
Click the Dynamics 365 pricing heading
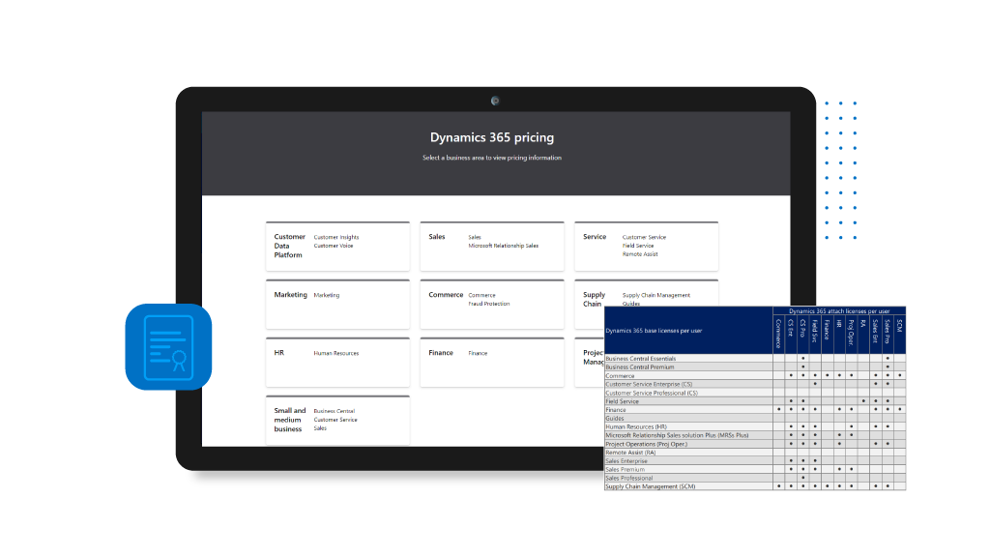[492, 137]
